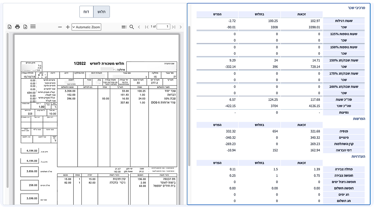This screenshot has width=374, height=207.
Task: Zoom out with the minus icon
Action: click(60, 27)
